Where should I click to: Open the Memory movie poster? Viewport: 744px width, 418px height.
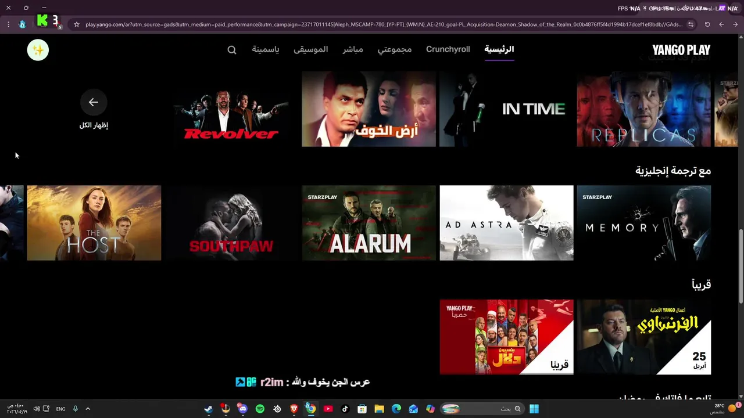[643, 223]
